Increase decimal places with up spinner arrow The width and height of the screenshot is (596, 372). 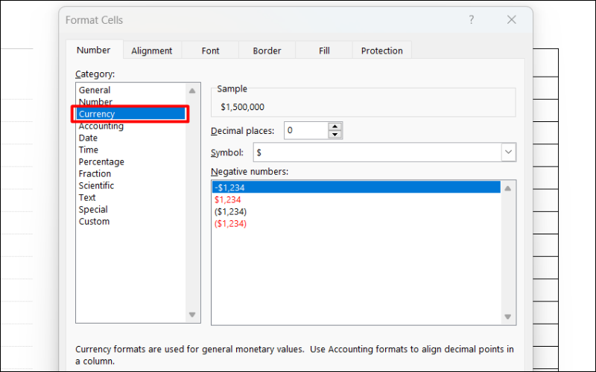(335, 126)
